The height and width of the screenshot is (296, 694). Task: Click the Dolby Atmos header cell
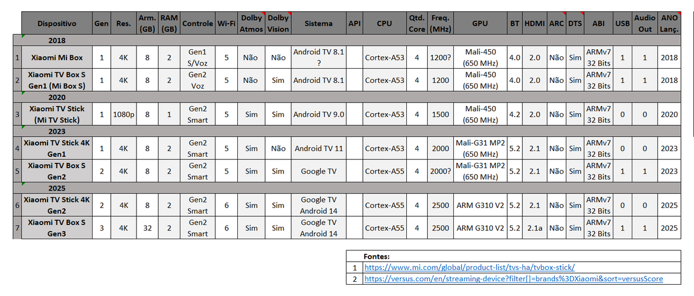(252, 24)
